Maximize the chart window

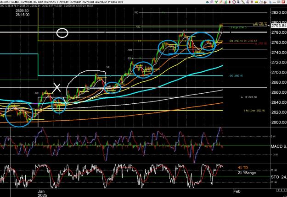(x=279, y=2)
